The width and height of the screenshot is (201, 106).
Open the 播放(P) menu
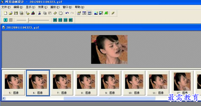tap(55, 7)
